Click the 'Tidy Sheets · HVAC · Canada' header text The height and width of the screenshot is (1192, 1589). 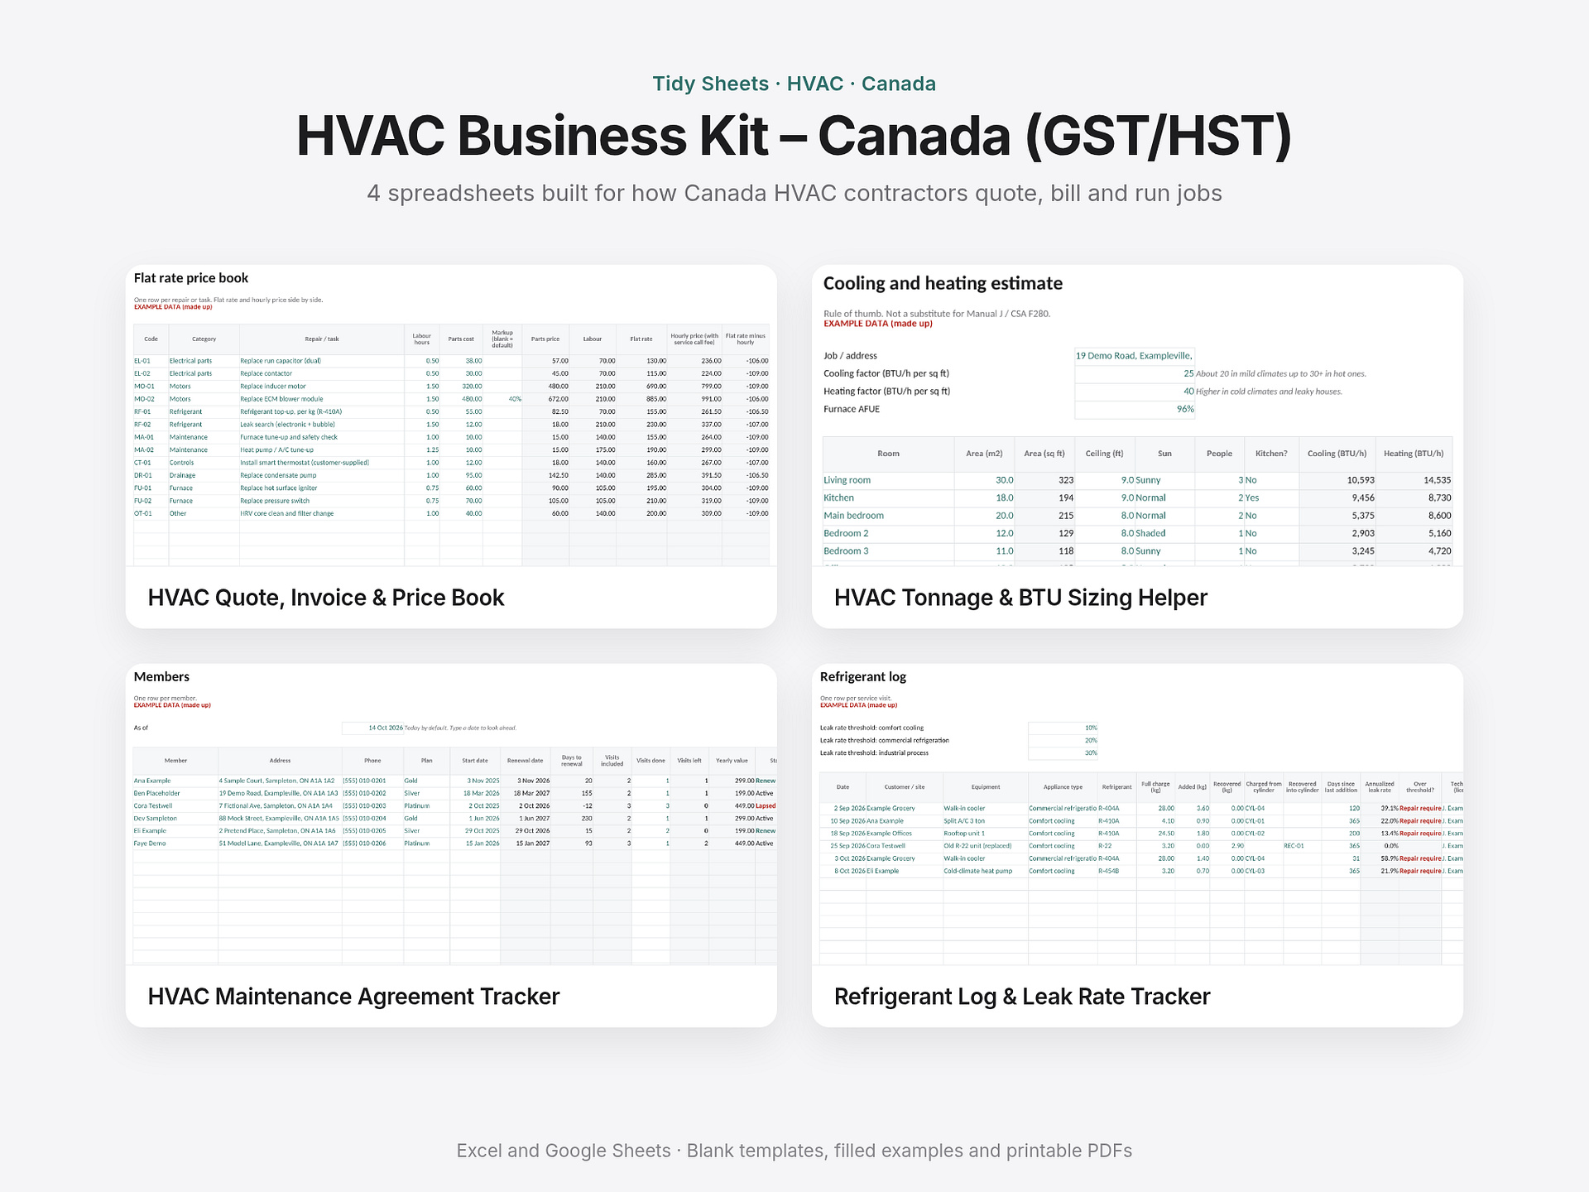794,84
